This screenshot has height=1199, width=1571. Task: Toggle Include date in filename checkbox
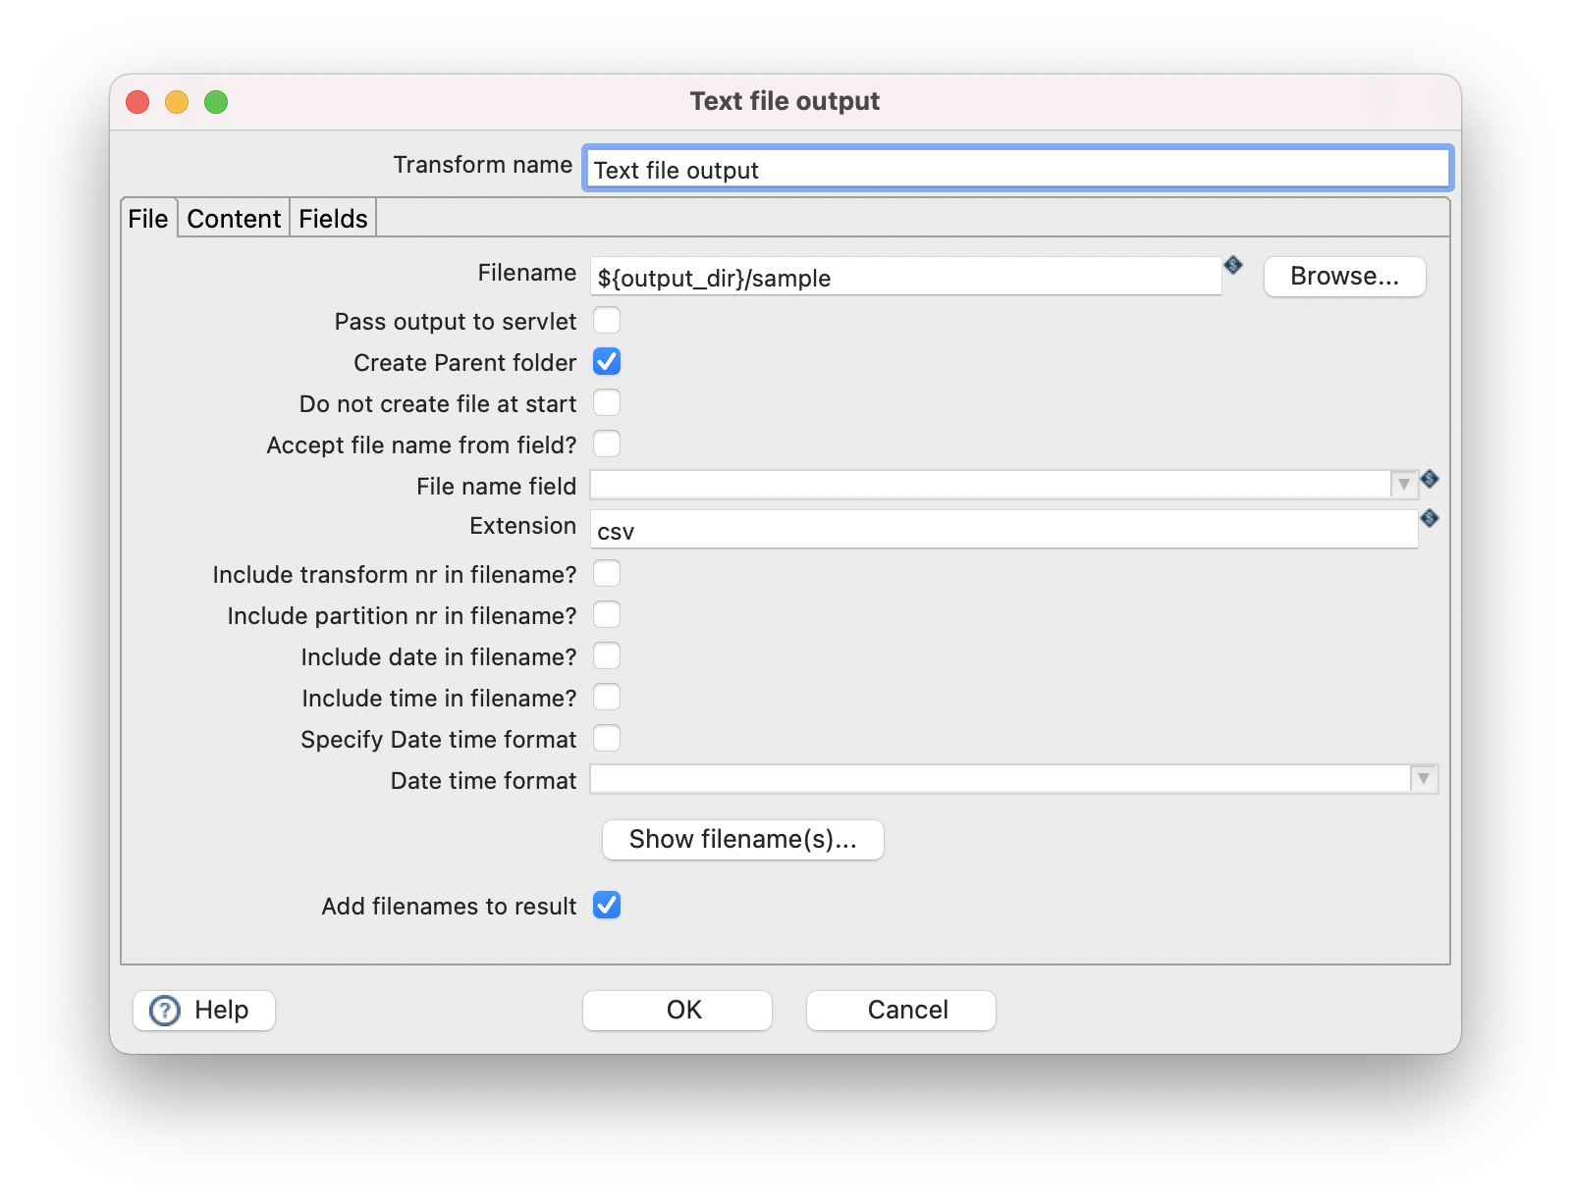(607, 656)
